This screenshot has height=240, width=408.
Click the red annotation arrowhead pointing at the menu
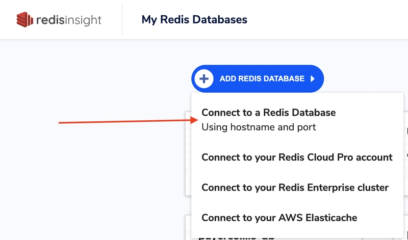pyautogui.click(x=194, y=120)
